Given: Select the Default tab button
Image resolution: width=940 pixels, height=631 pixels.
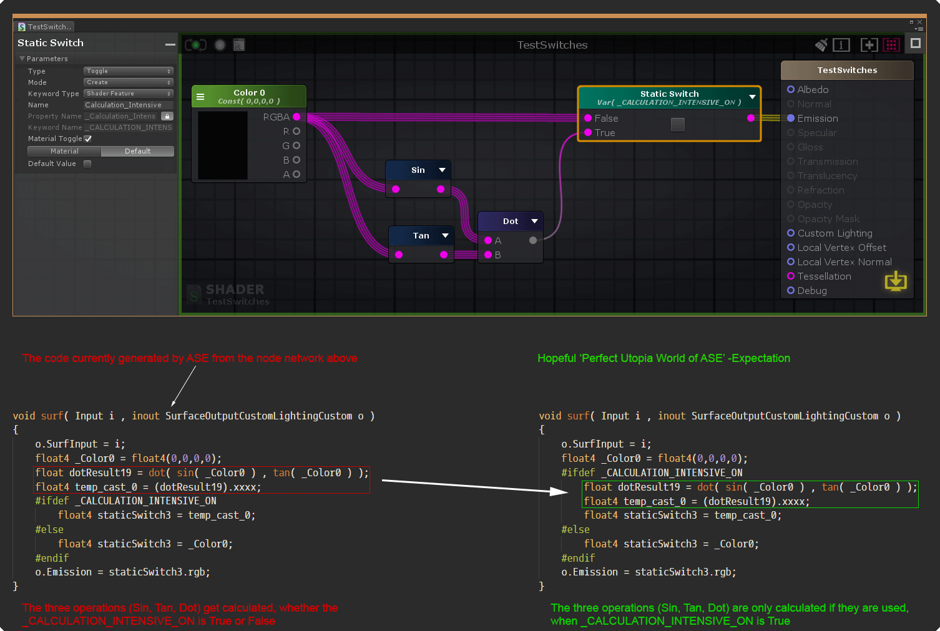Looking at the screenshot, I should tap(137, 151).
